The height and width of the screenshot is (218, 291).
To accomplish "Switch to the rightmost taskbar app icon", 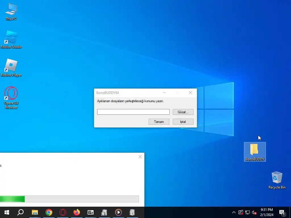I will 132,212.
